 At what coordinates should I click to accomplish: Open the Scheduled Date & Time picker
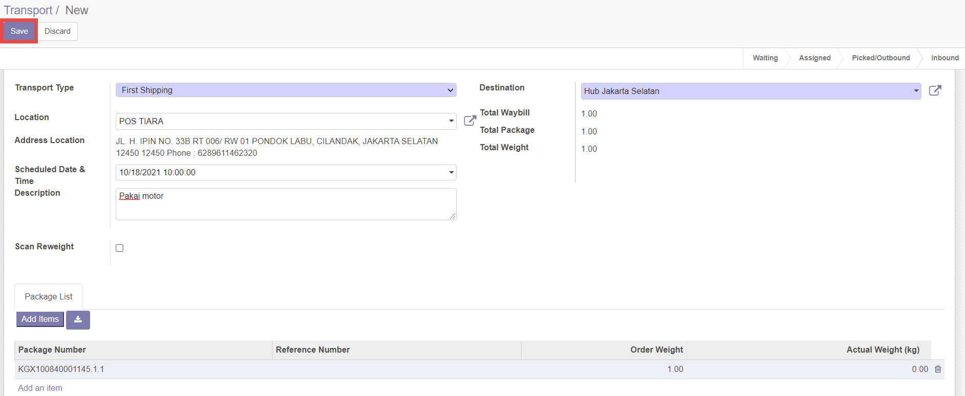[286, 172]
